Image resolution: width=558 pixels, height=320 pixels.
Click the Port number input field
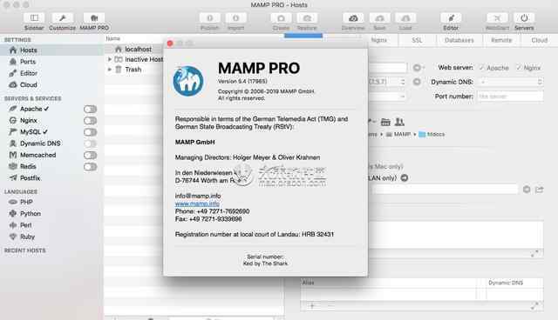coord(510,97)
